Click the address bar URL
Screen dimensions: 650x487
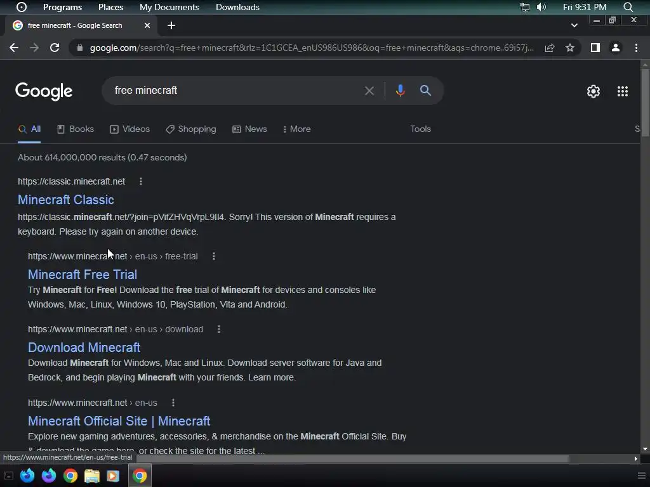pyautogui.click(x=312, y=48)
